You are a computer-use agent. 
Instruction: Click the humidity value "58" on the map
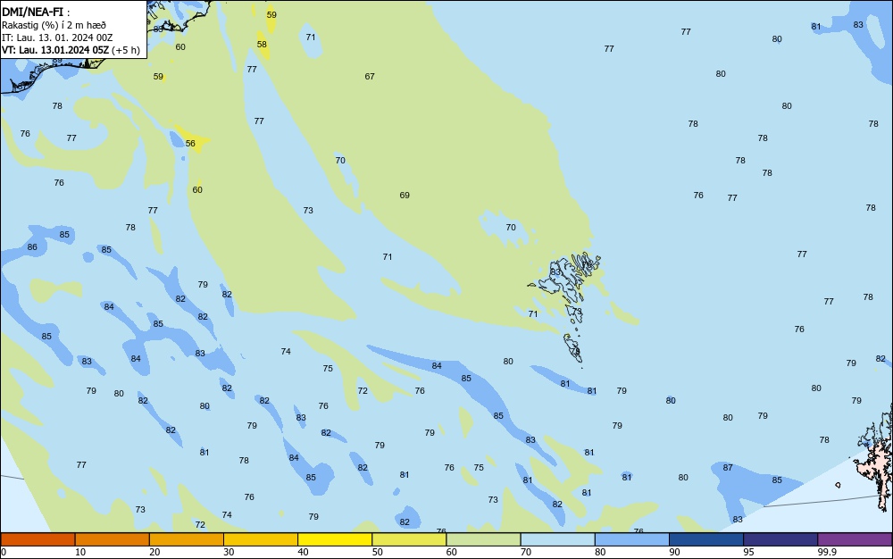[x=262, y=45]
